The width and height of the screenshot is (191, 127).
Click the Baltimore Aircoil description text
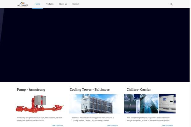click(x=93, y=119)
